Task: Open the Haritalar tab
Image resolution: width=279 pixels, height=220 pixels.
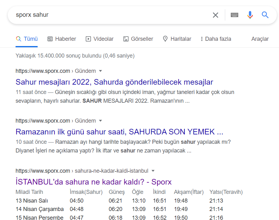Action: (177, 39)
